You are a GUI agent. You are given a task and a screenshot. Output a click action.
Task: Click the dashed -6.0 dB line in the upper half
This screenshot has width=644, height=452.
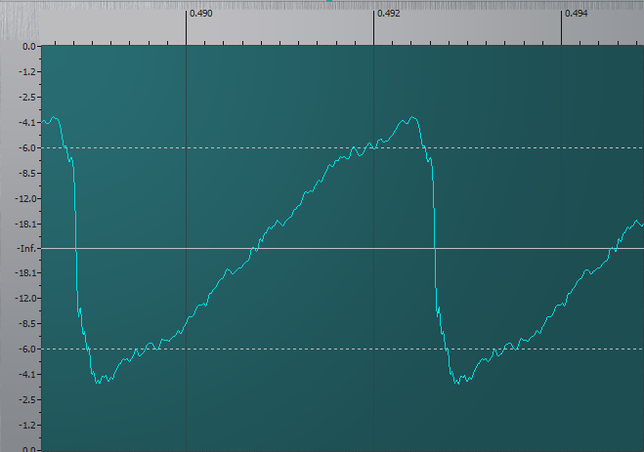coord(343,148)
